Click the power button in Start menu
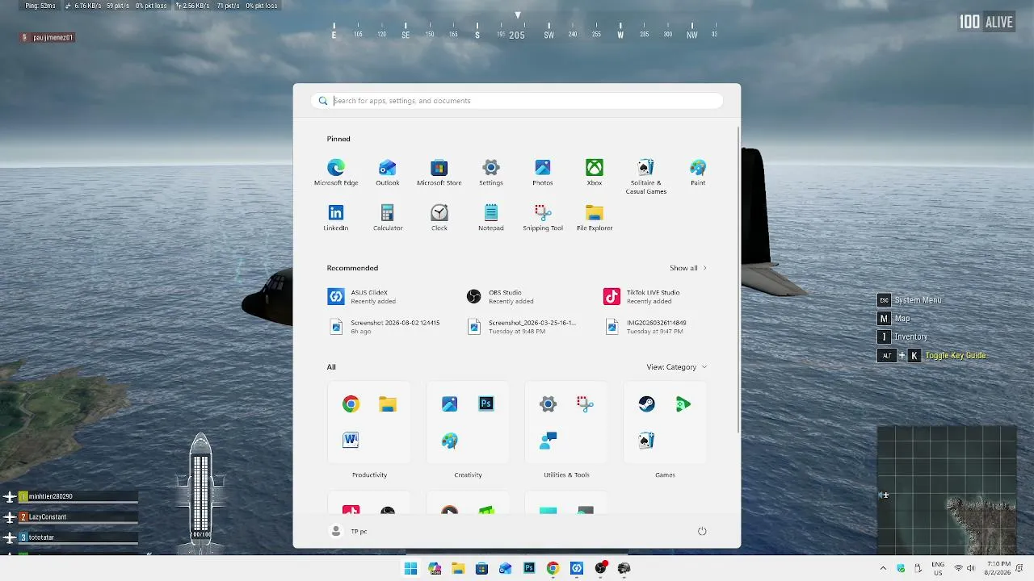The image size is (1034, 581). coord(702,531)
